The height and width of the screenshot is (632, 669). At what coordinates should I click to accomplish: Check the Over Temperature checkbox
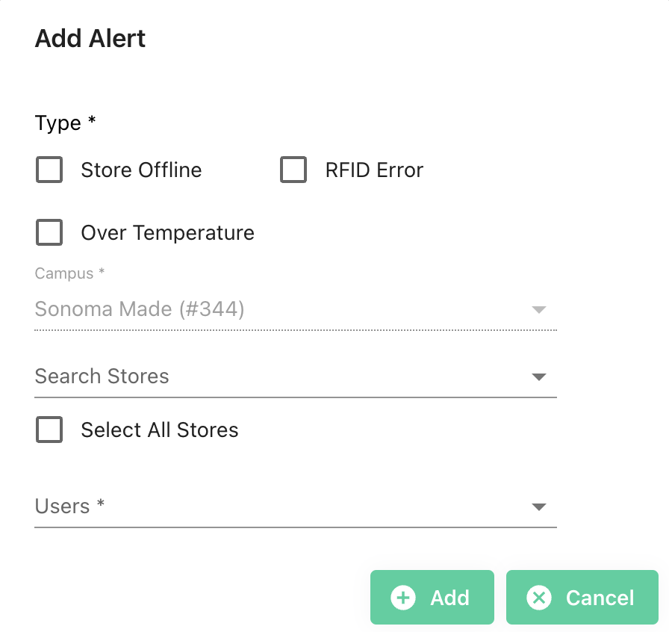pos(49,232)
